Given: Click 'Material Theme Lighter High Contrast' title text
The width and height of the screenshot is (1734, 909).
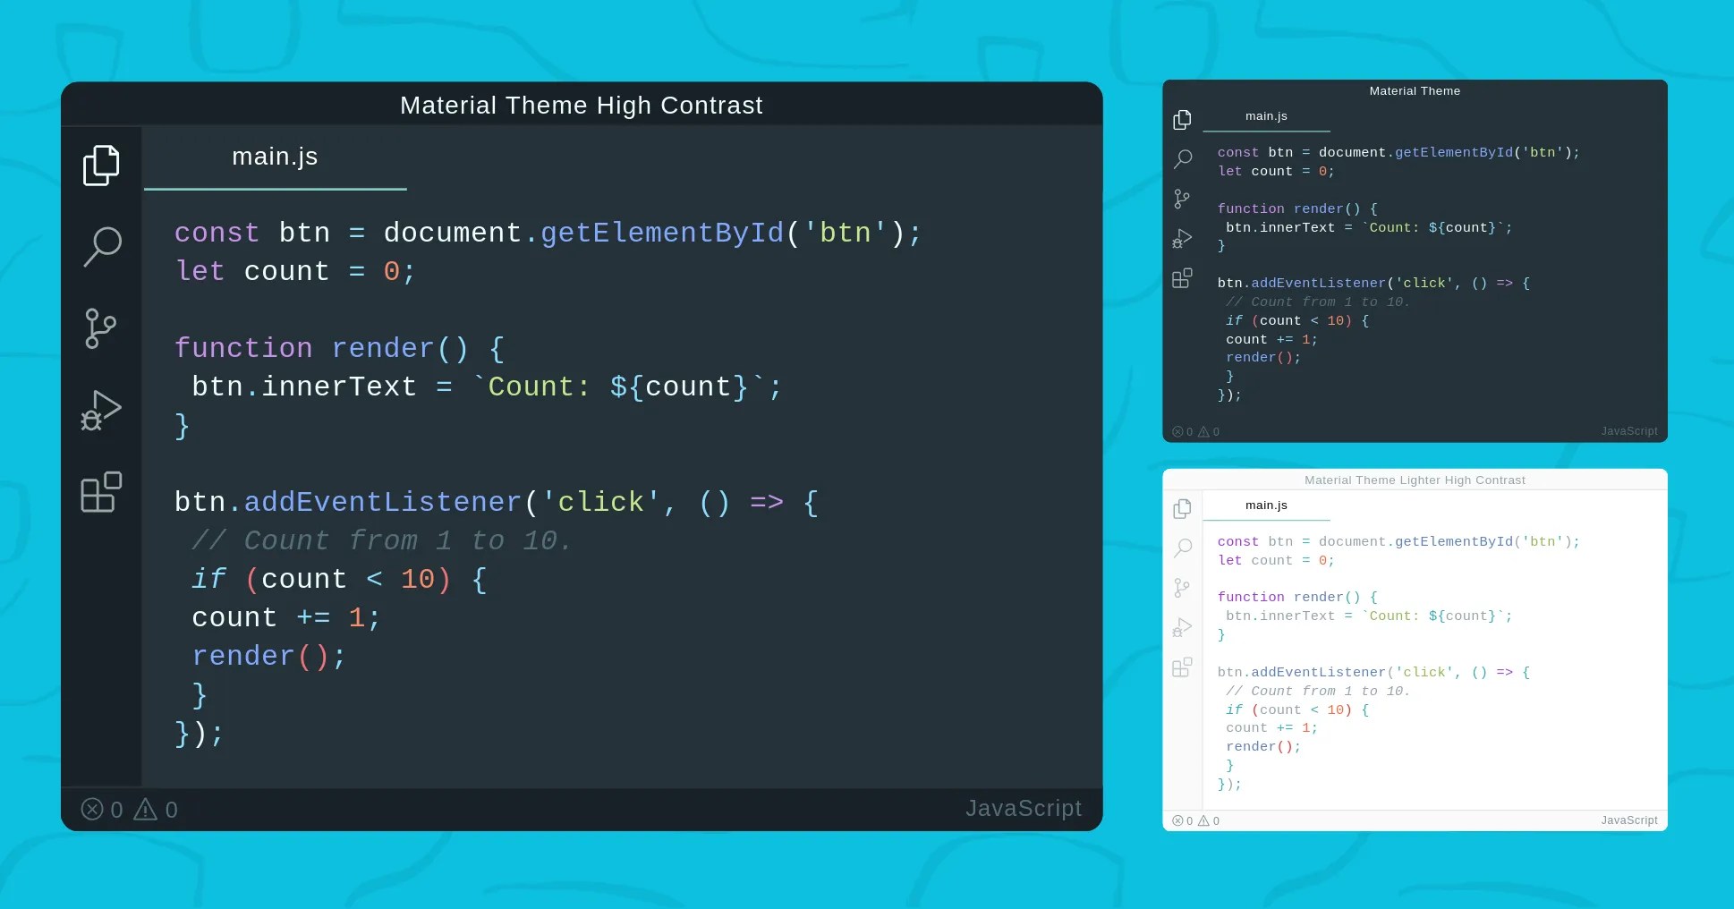Looking at the screenshot, I should pos(1415,480).
